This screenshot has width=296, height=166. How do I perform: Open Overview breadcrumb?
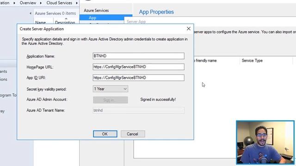28,3
